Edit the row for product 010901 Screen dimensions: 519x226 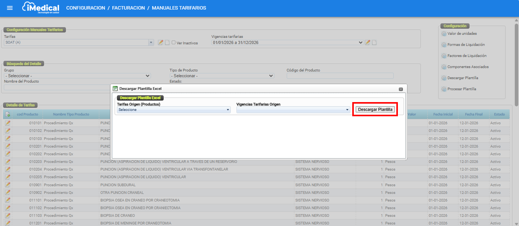tap(8, 185)
